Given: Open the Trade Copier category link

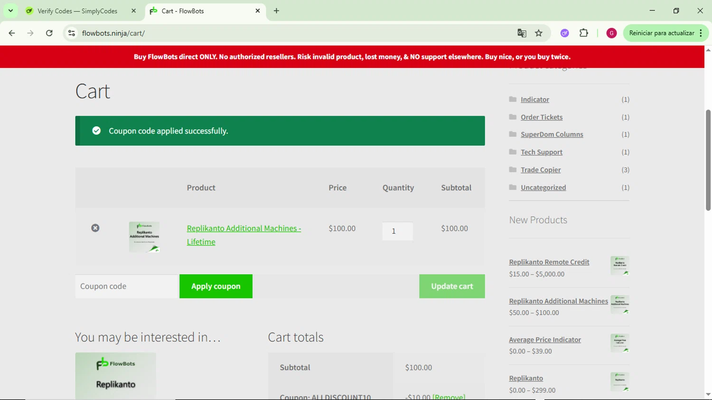Looking at the screenshot, I should (x=541, y=170).
